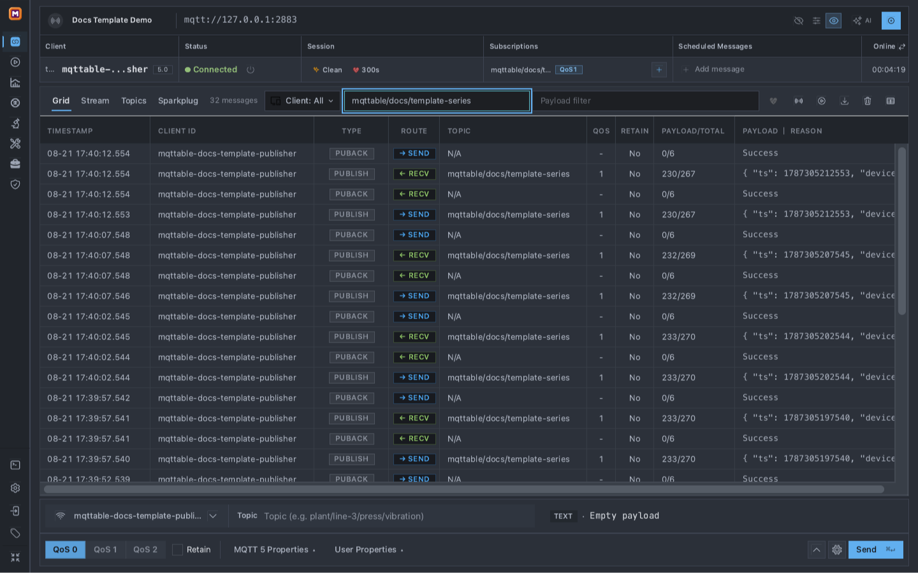This screenshot has width=918, height=573.
Task: Check the Retain checkbox
Action: pos(178,549)
